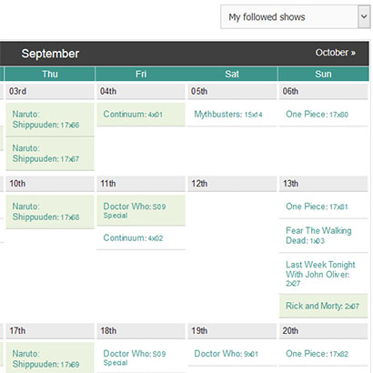Viewport: 373px width, 373px height.
Task: Select the Fri column header
Action: [141, 74]
